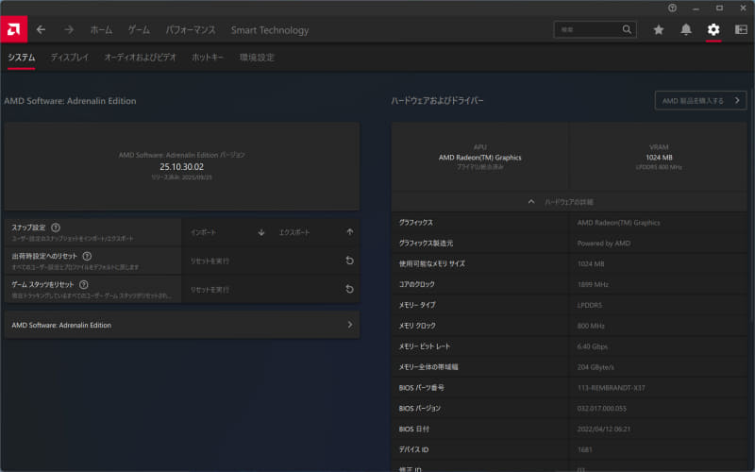Click the グラフィックス製造元 label
This screenshot has height=472, width=755.
(x=426, y=244)
